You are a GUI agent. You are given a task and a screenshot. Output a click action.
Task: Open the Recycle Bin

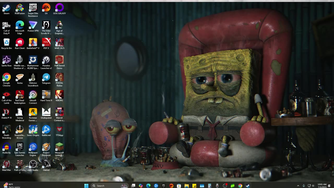point(7,44)
